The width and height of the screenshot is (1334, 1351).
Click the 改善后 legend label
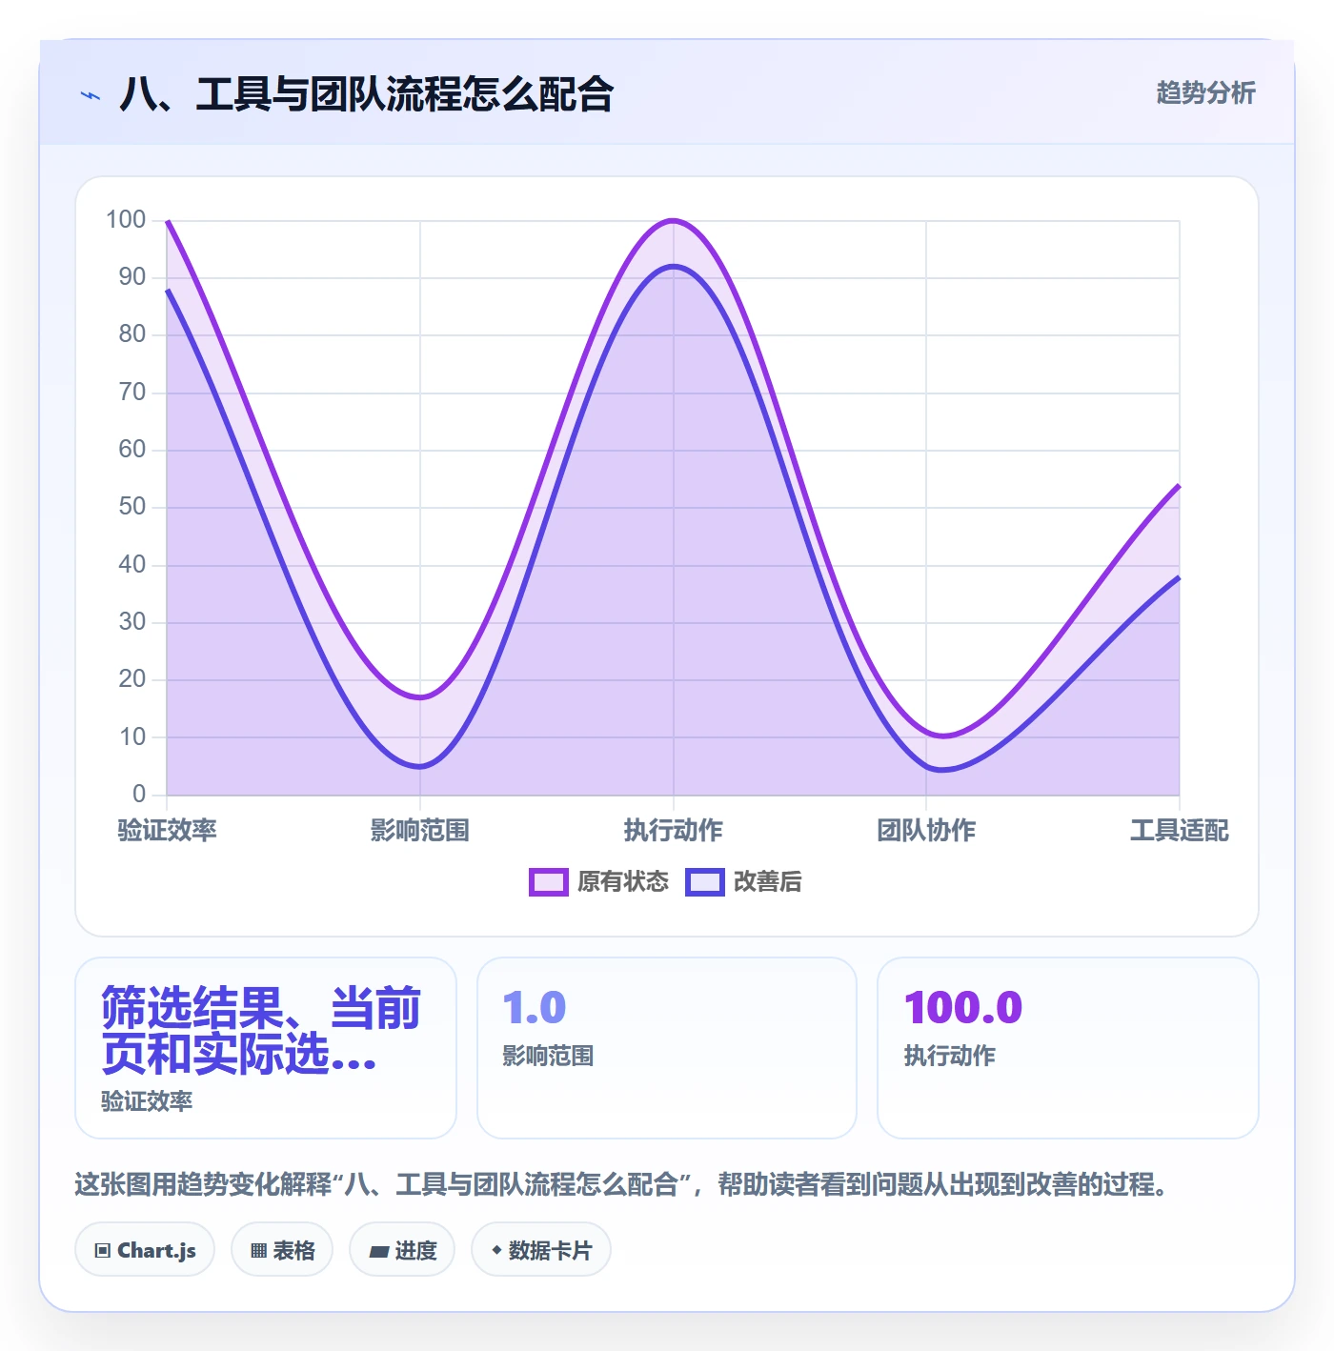(768, 882)
